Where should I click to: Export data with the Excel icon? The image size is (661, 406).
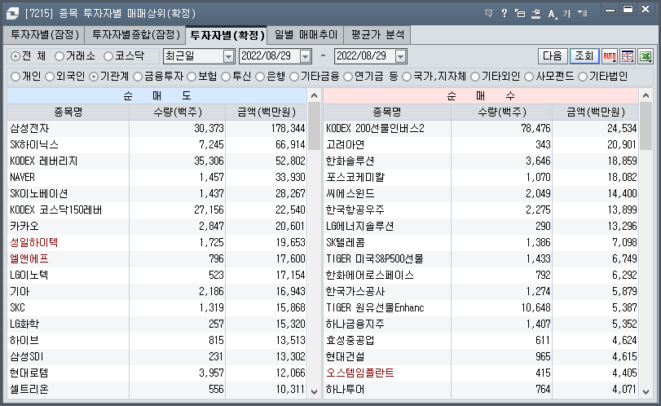(646, 56)
